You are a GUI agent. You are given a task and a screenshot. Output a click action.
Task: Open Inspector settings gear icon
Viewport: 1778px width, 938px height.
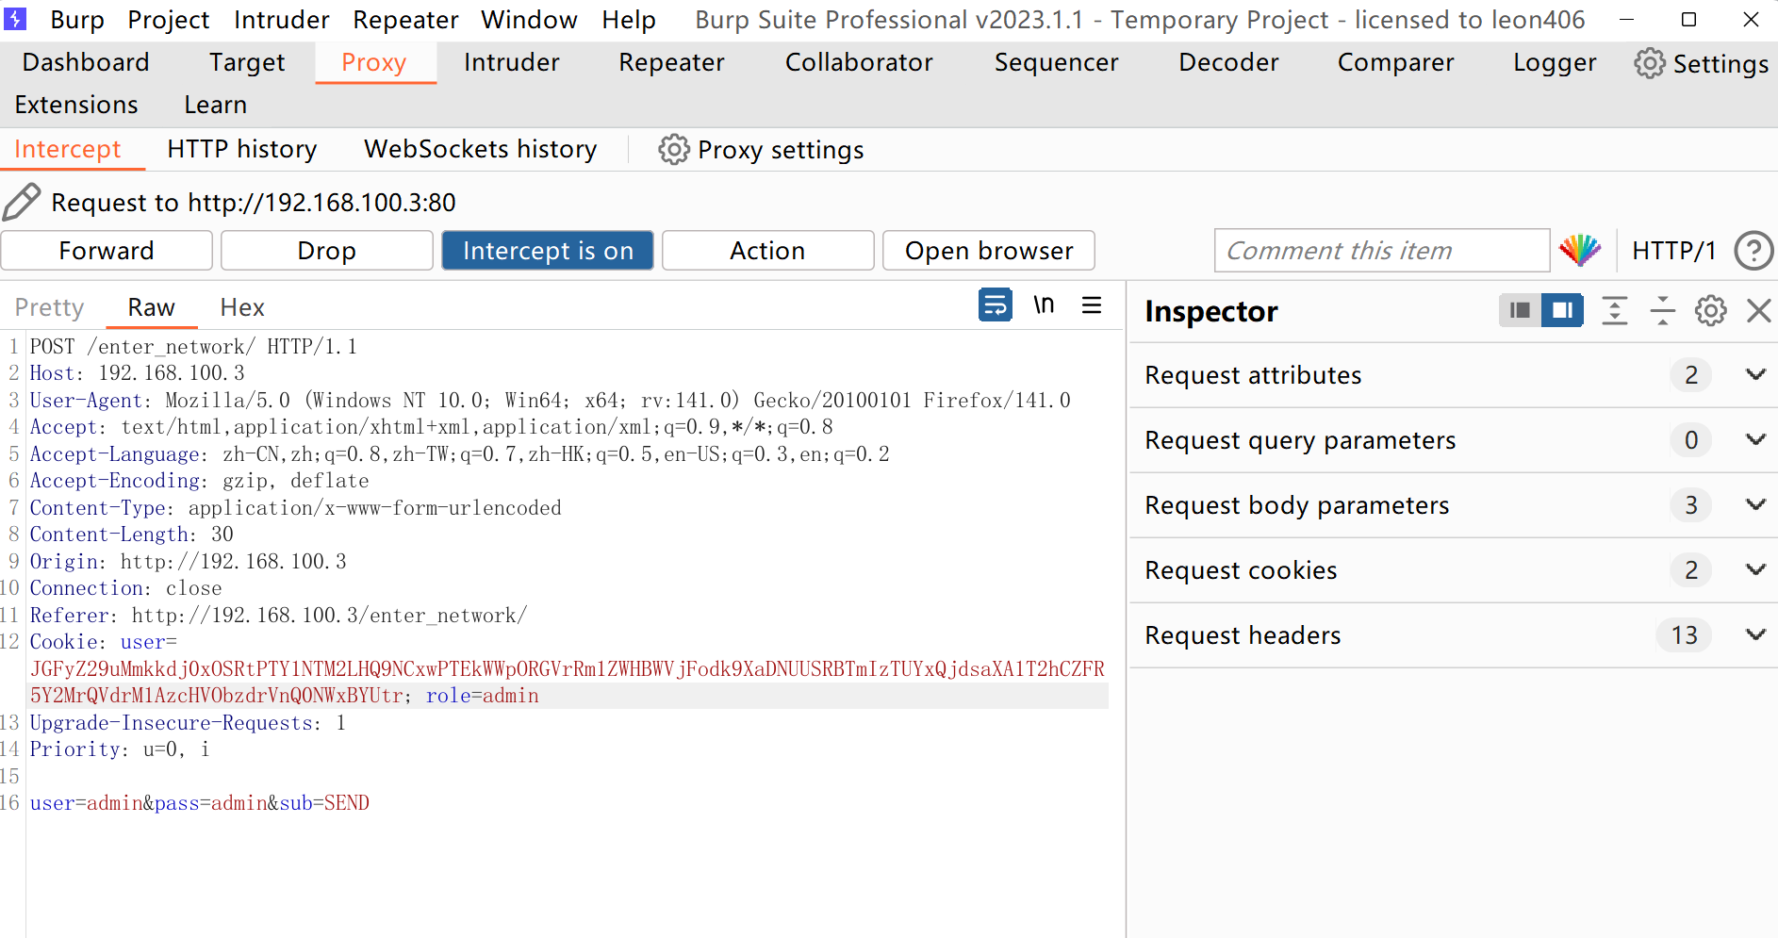tap(1710, 310)
